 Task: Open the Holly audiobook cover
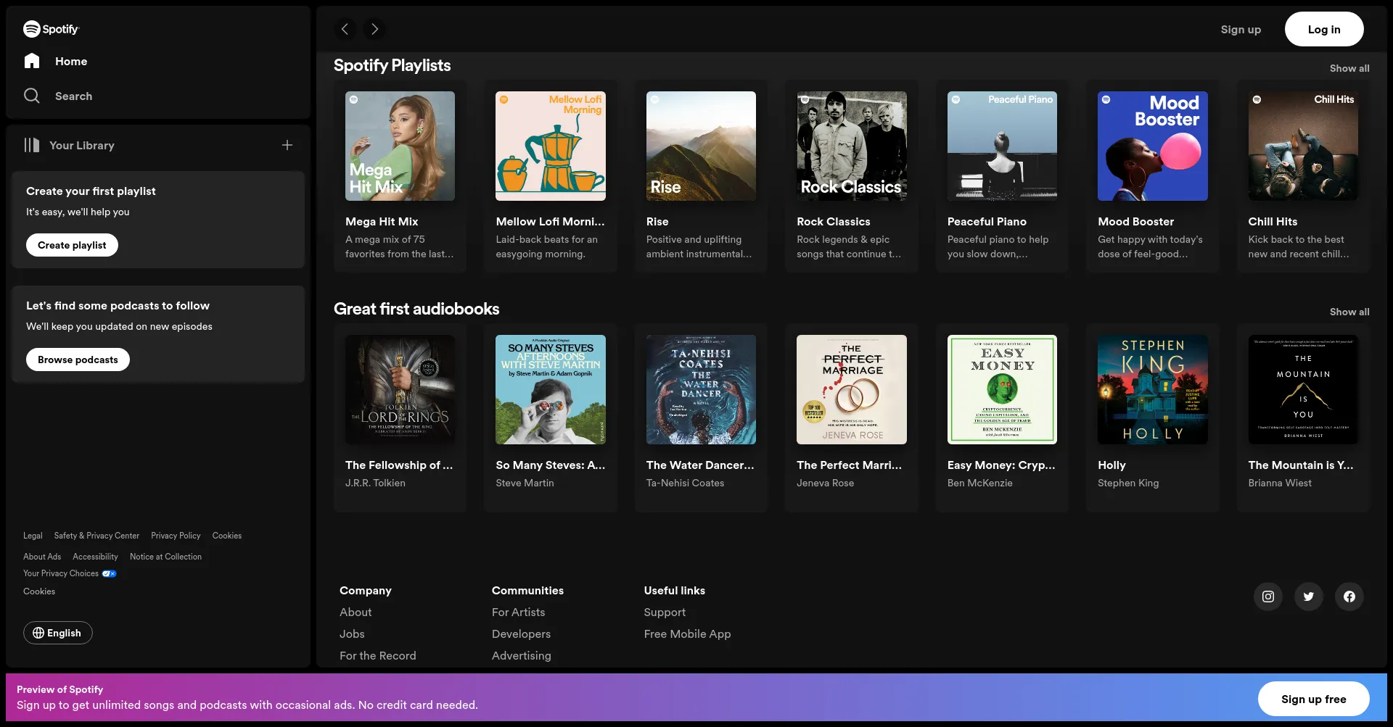[x=1153, y=389]
